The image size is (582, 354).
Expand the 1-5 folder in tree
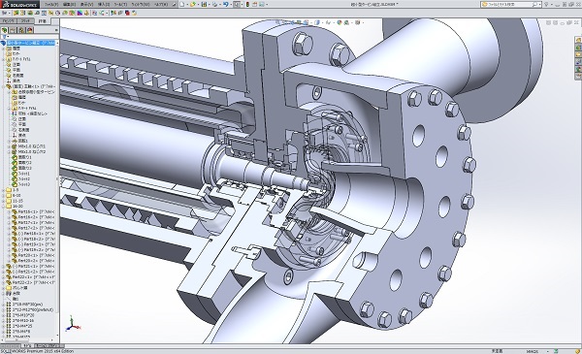click(3, 190)
